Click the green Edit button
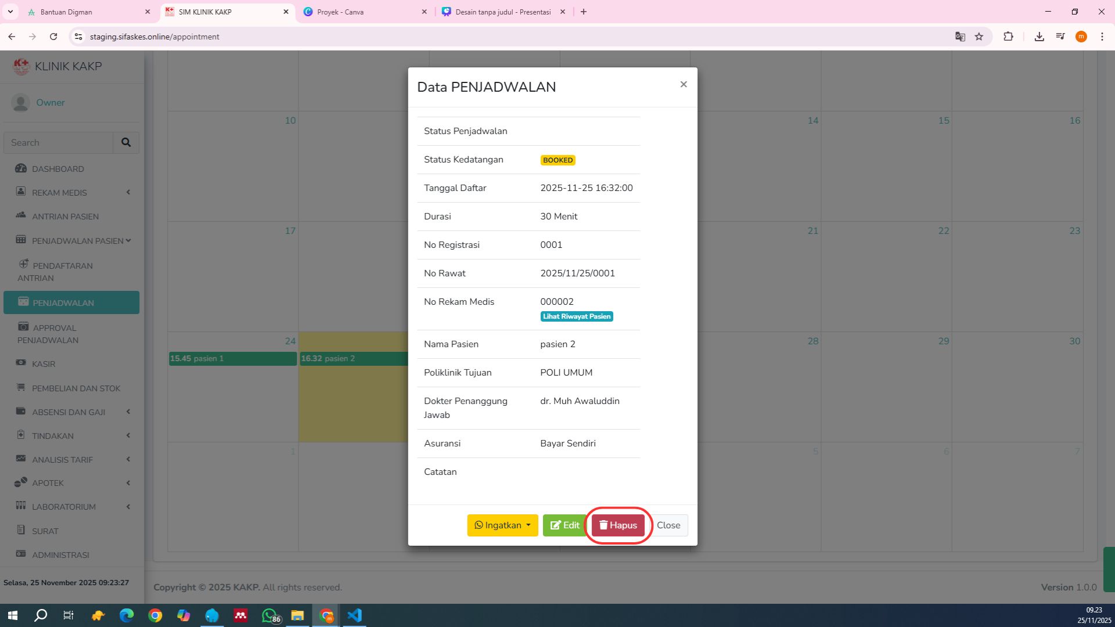Viewport: 1115px width, 627px height. click(564, 525)
